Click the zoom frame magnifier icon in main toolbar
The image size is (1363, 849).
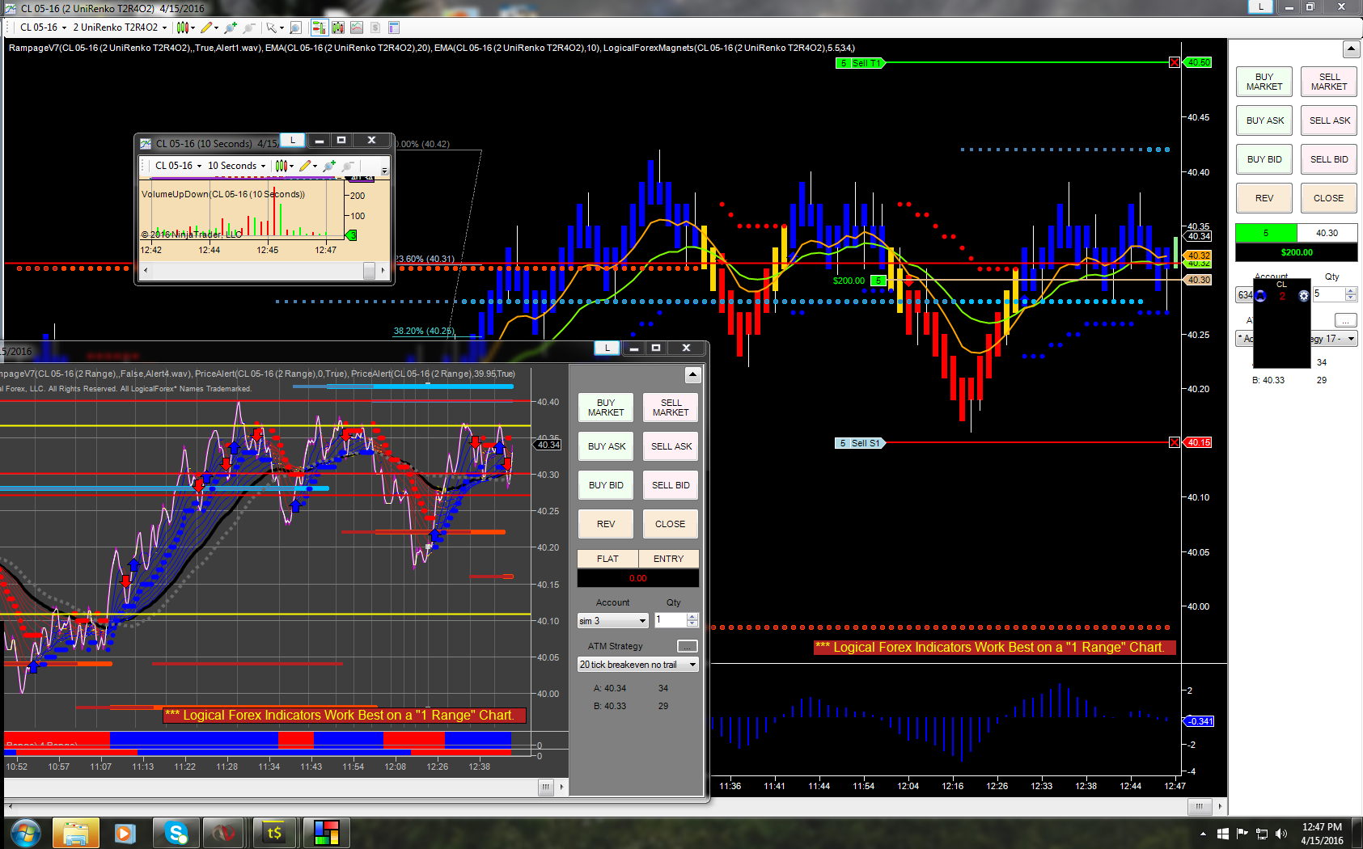point(295,27)
